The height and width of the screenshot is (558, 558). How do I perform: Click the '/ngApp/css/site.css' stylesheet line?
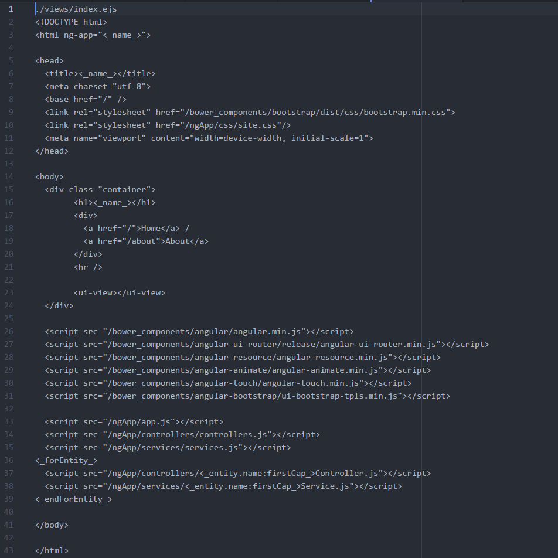pyautogui.click(x=168, y=125)
